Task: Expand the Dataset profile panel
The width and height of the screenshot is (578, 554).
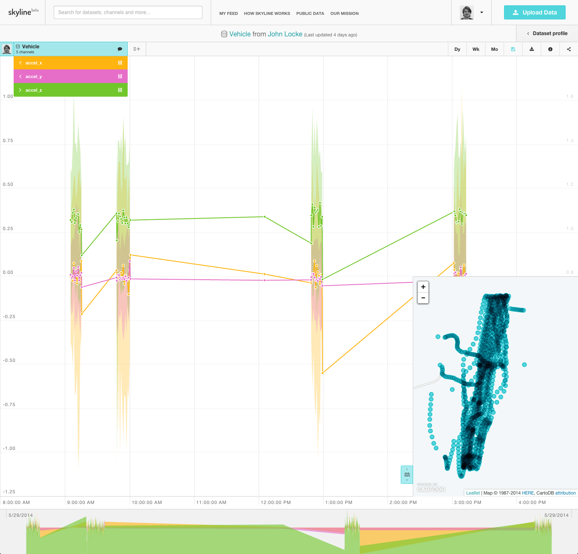Action: (x=547, y=33)
